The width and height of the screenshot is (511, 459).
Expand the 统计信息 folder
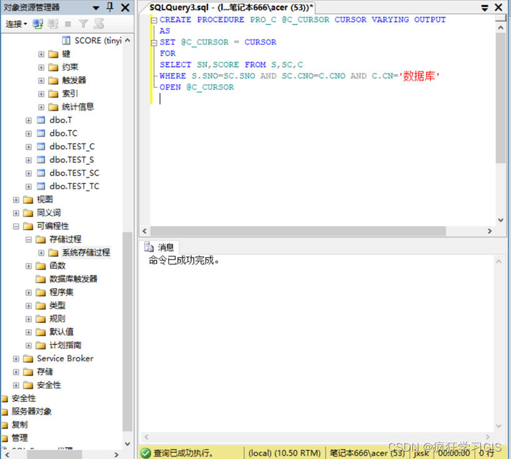pyautogui.click(x=41, y=107)
